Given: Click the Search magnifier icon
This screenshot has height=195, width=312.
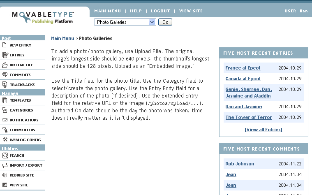Looking at the screenshot, I should [5, 156].
